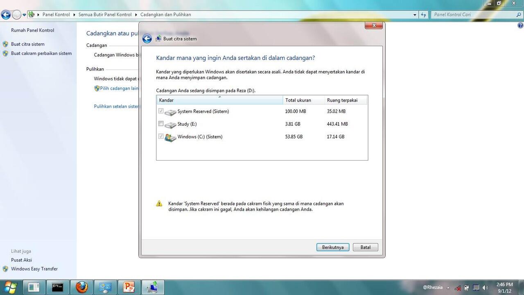Click the shield icon beside Buat citra sistem

point(5,44)
